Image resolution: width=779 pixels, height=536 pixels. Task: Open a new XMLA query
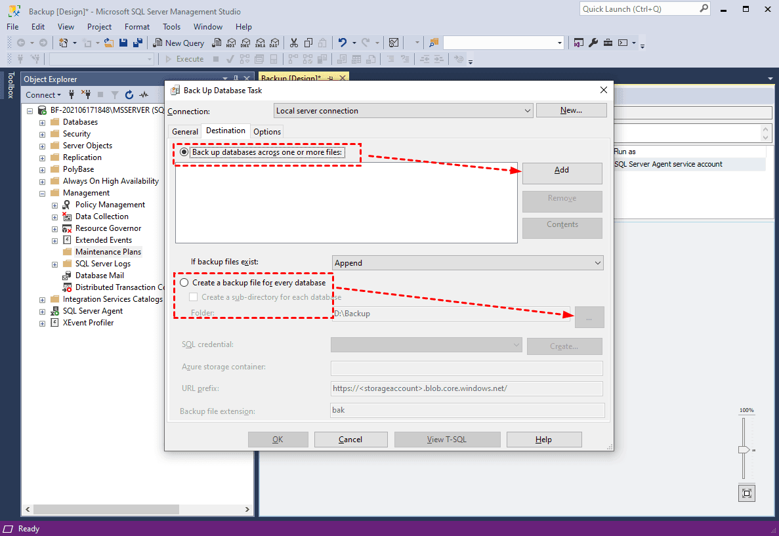(x=261, y=43)
